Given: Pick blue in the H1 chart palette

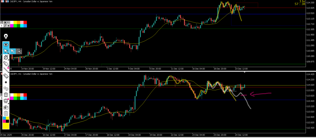Looking at the screenshot, I should 25,98.
